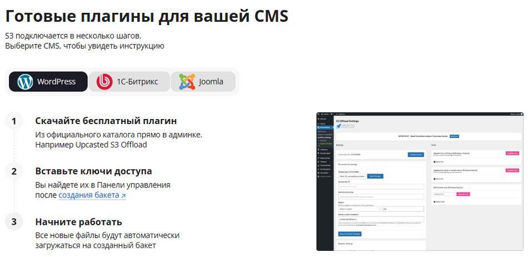The image size is (528, 257).
Task: Open the Joomla tab
Action: (x=203, y=82)
